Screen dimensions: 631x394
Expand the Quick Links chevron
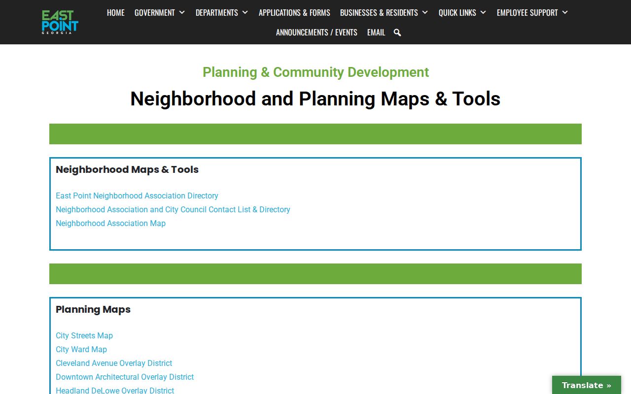click(x=483, y=12)
